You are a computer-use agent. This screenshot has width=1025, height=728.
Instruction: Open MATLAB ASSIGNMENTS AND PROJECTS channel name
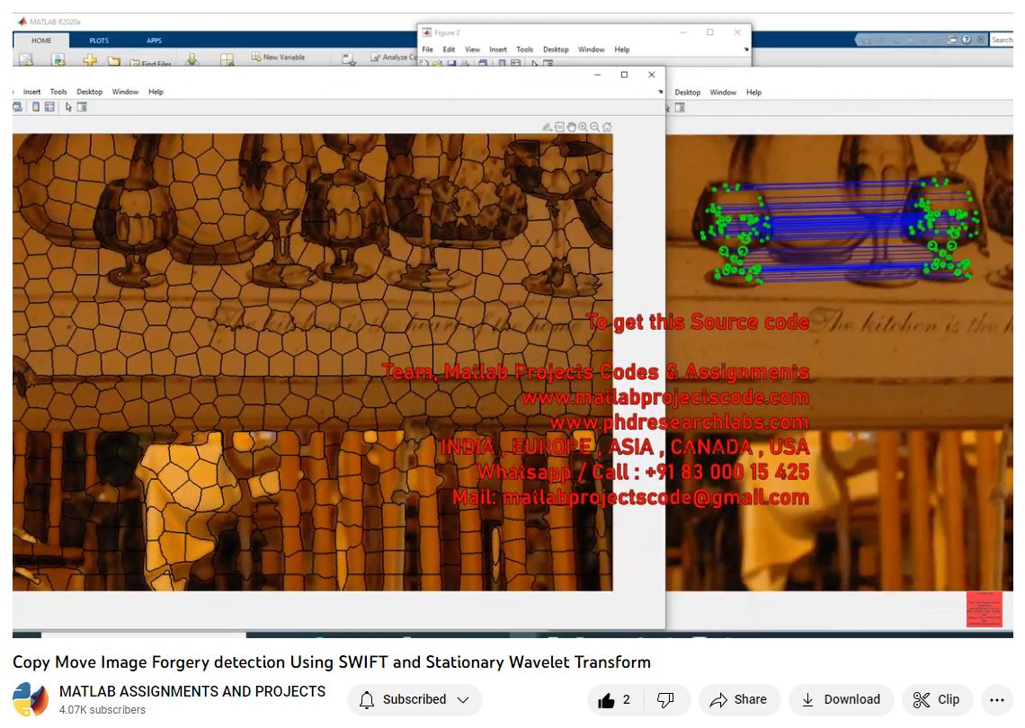(x=192, y=691)
